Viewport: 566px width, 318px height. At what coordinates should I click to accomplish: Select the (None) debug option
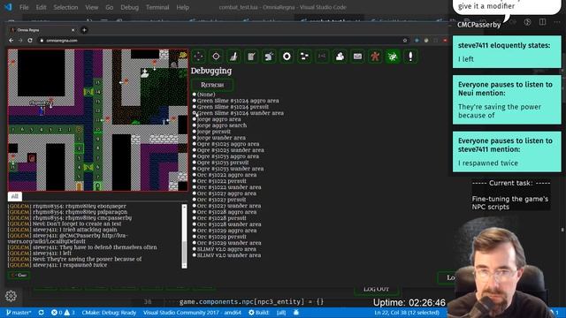tap(204, 95)
